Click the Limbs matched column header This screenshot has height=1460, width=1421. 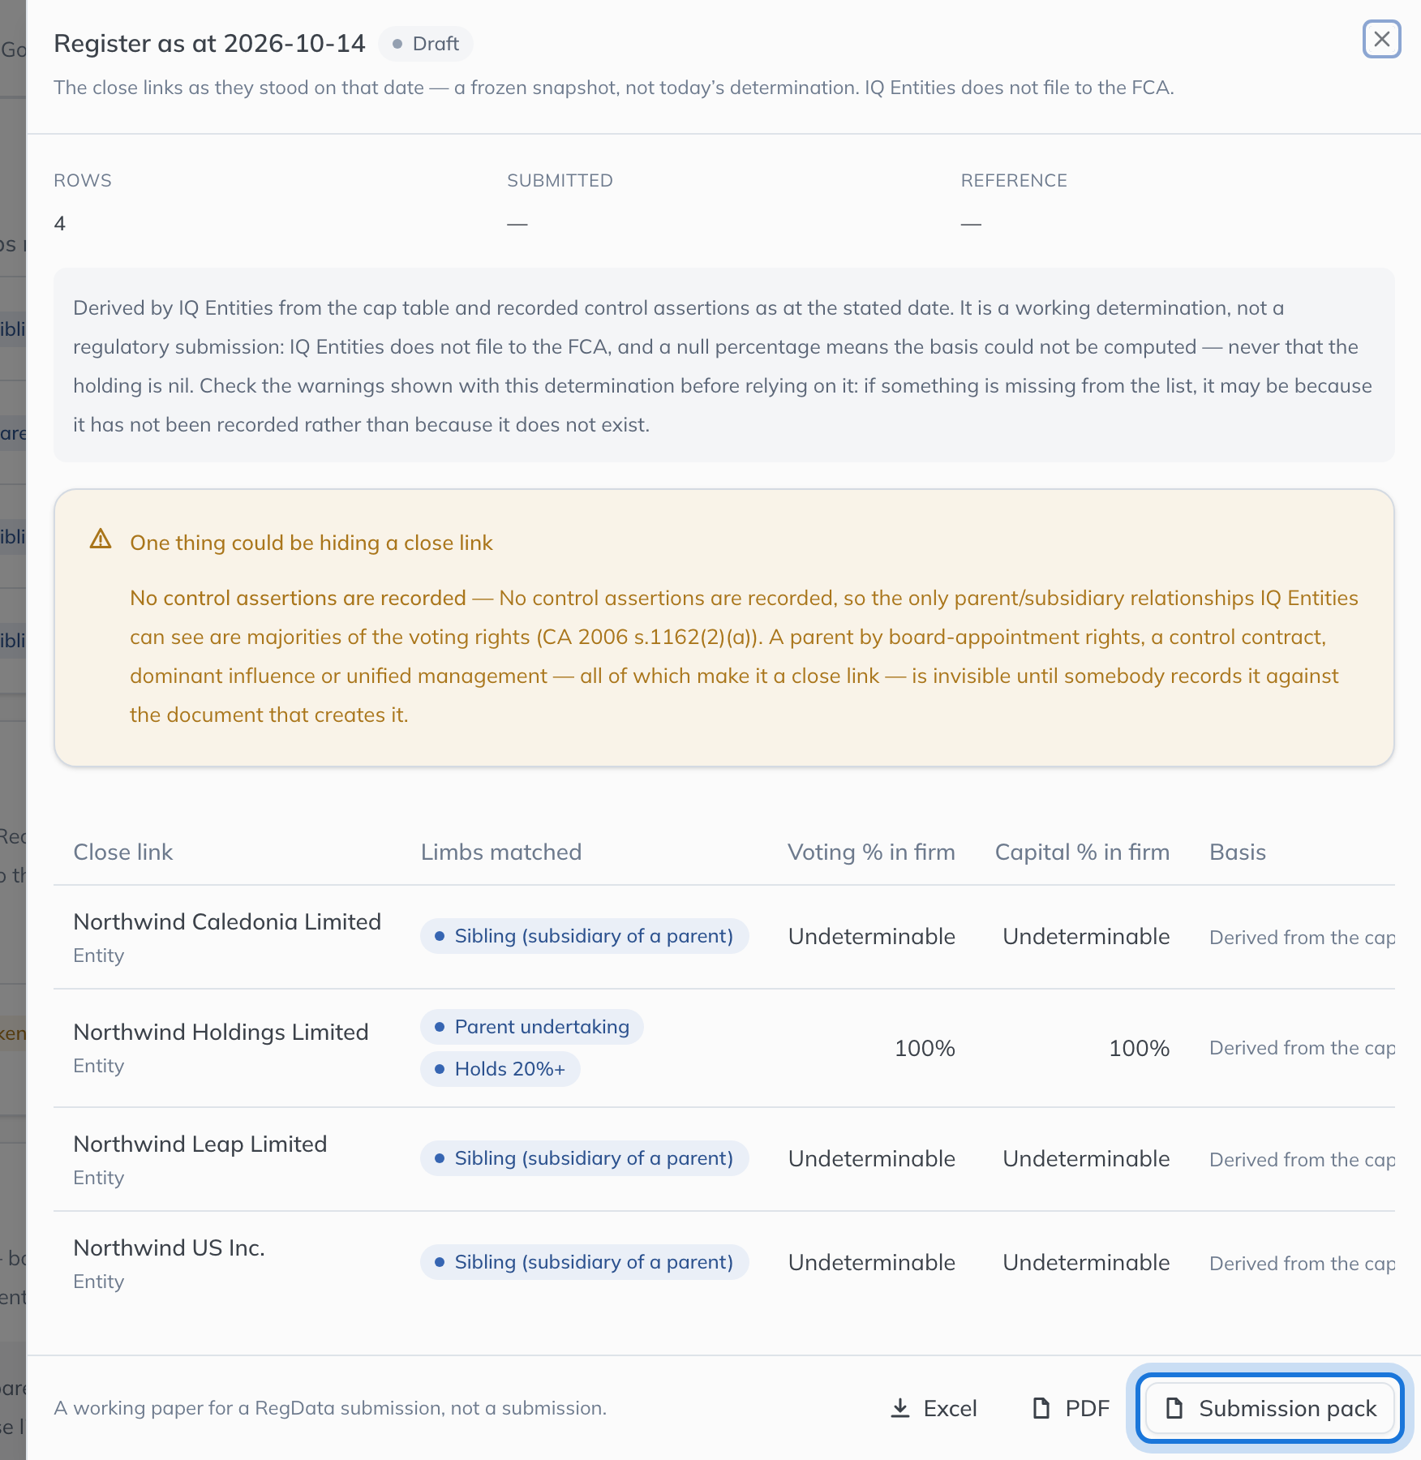click(x=501, y=852)
